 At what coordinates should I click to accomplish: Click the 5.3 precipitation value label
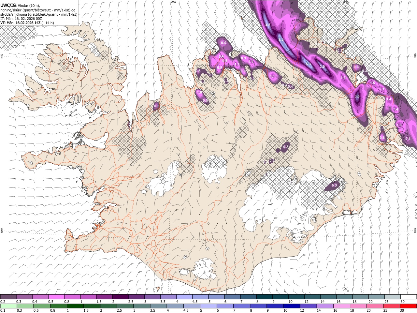coord(309,64)
